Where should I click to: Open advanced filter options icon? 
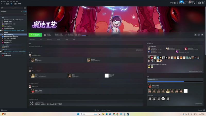pyautogui.click(x=25, y=15)
